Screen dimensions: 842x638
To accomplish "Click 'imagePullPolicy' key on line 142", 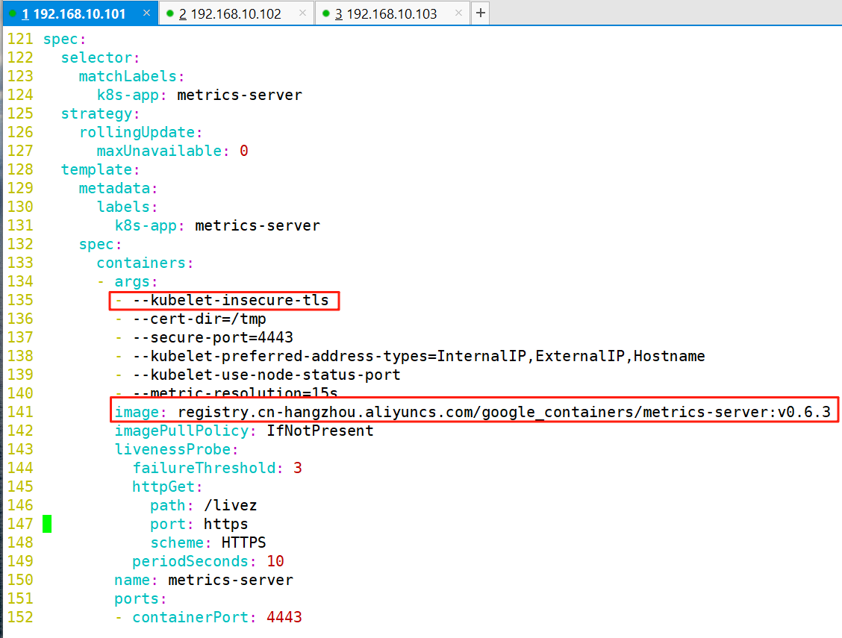I will 181,431.
